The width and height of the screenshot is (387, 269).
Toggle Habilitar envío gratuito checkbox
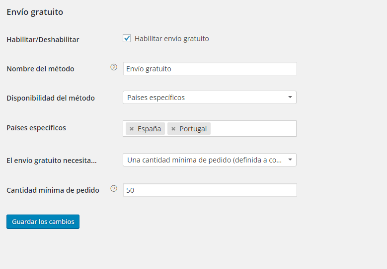pyautogui.click(x=127, y=39)
